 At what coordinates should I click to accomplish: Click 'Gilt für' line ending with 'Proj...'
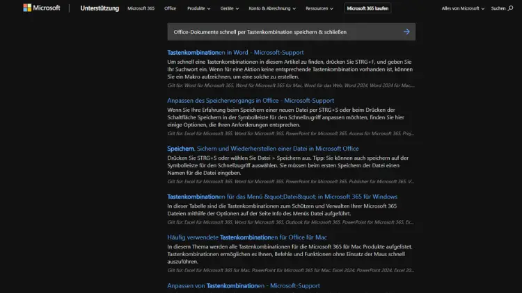point(291,133)
